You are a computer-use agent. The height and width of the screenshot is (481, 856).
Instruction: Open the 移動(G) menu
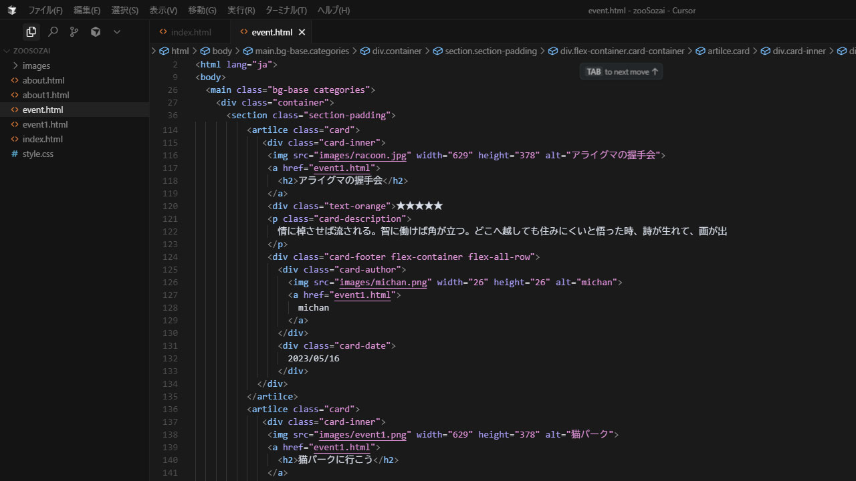[x=202, y=10]
